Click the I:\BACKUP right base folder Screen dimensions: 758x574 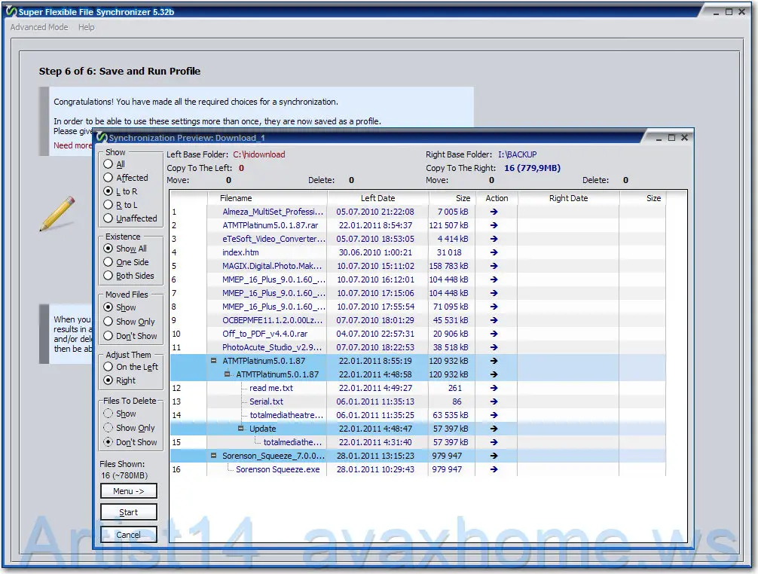[x=517, y=154]
